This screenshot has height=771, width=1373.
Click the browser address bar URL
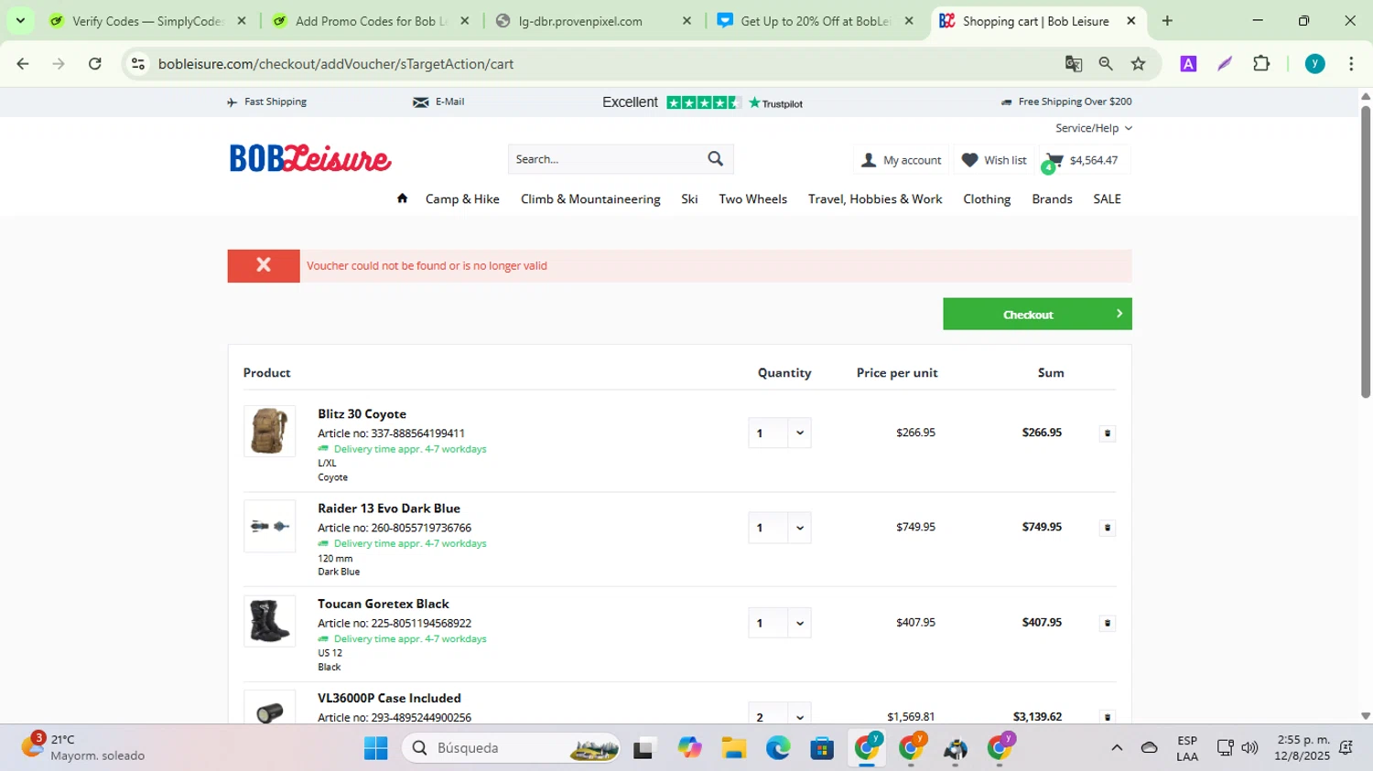336,64
